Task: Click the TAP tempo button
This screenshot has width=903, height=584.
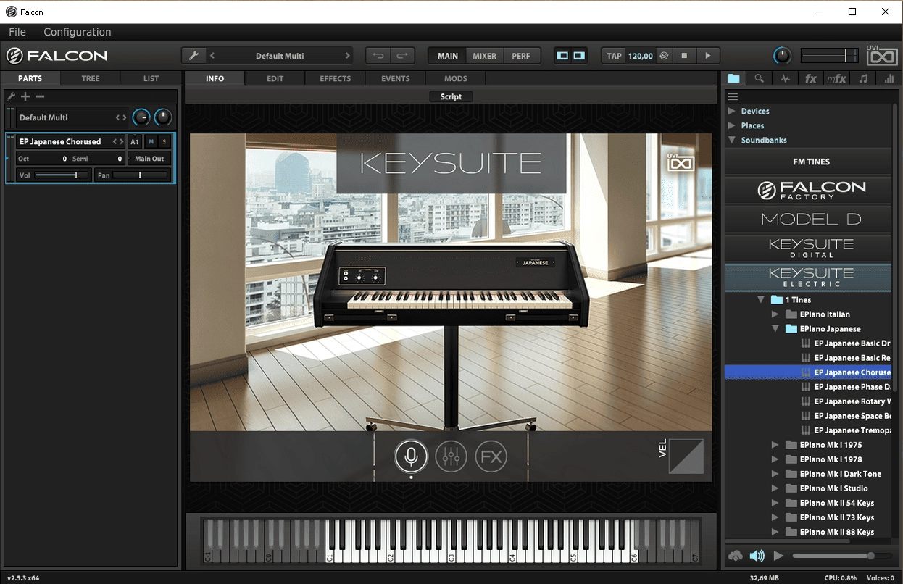Action: coord(614,56)
